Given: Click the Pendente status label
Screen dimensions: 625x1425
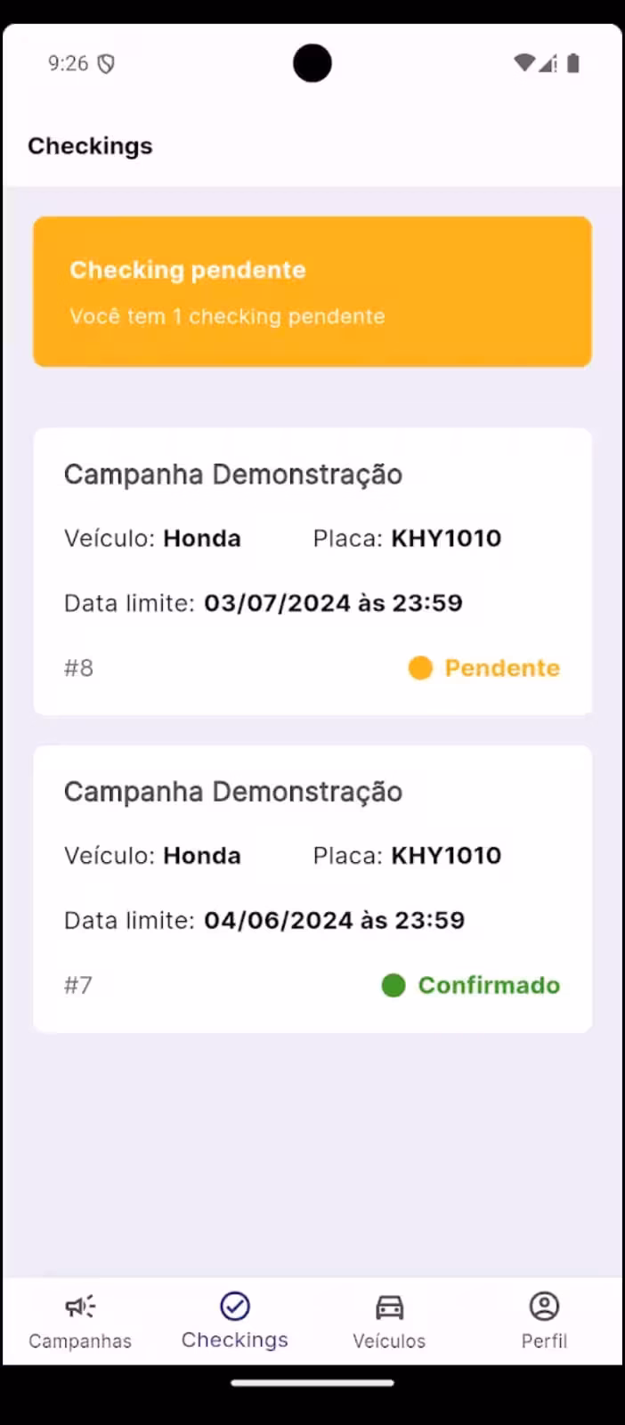Looking at the screenshot, I should tap(502, 668).
